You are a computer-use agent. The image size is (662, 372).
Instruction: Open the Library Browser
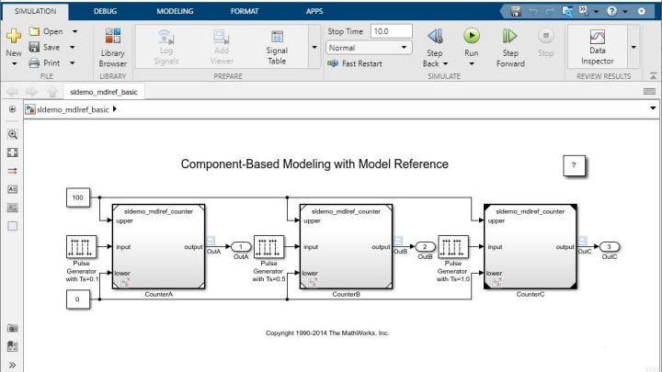pos(113,48)
